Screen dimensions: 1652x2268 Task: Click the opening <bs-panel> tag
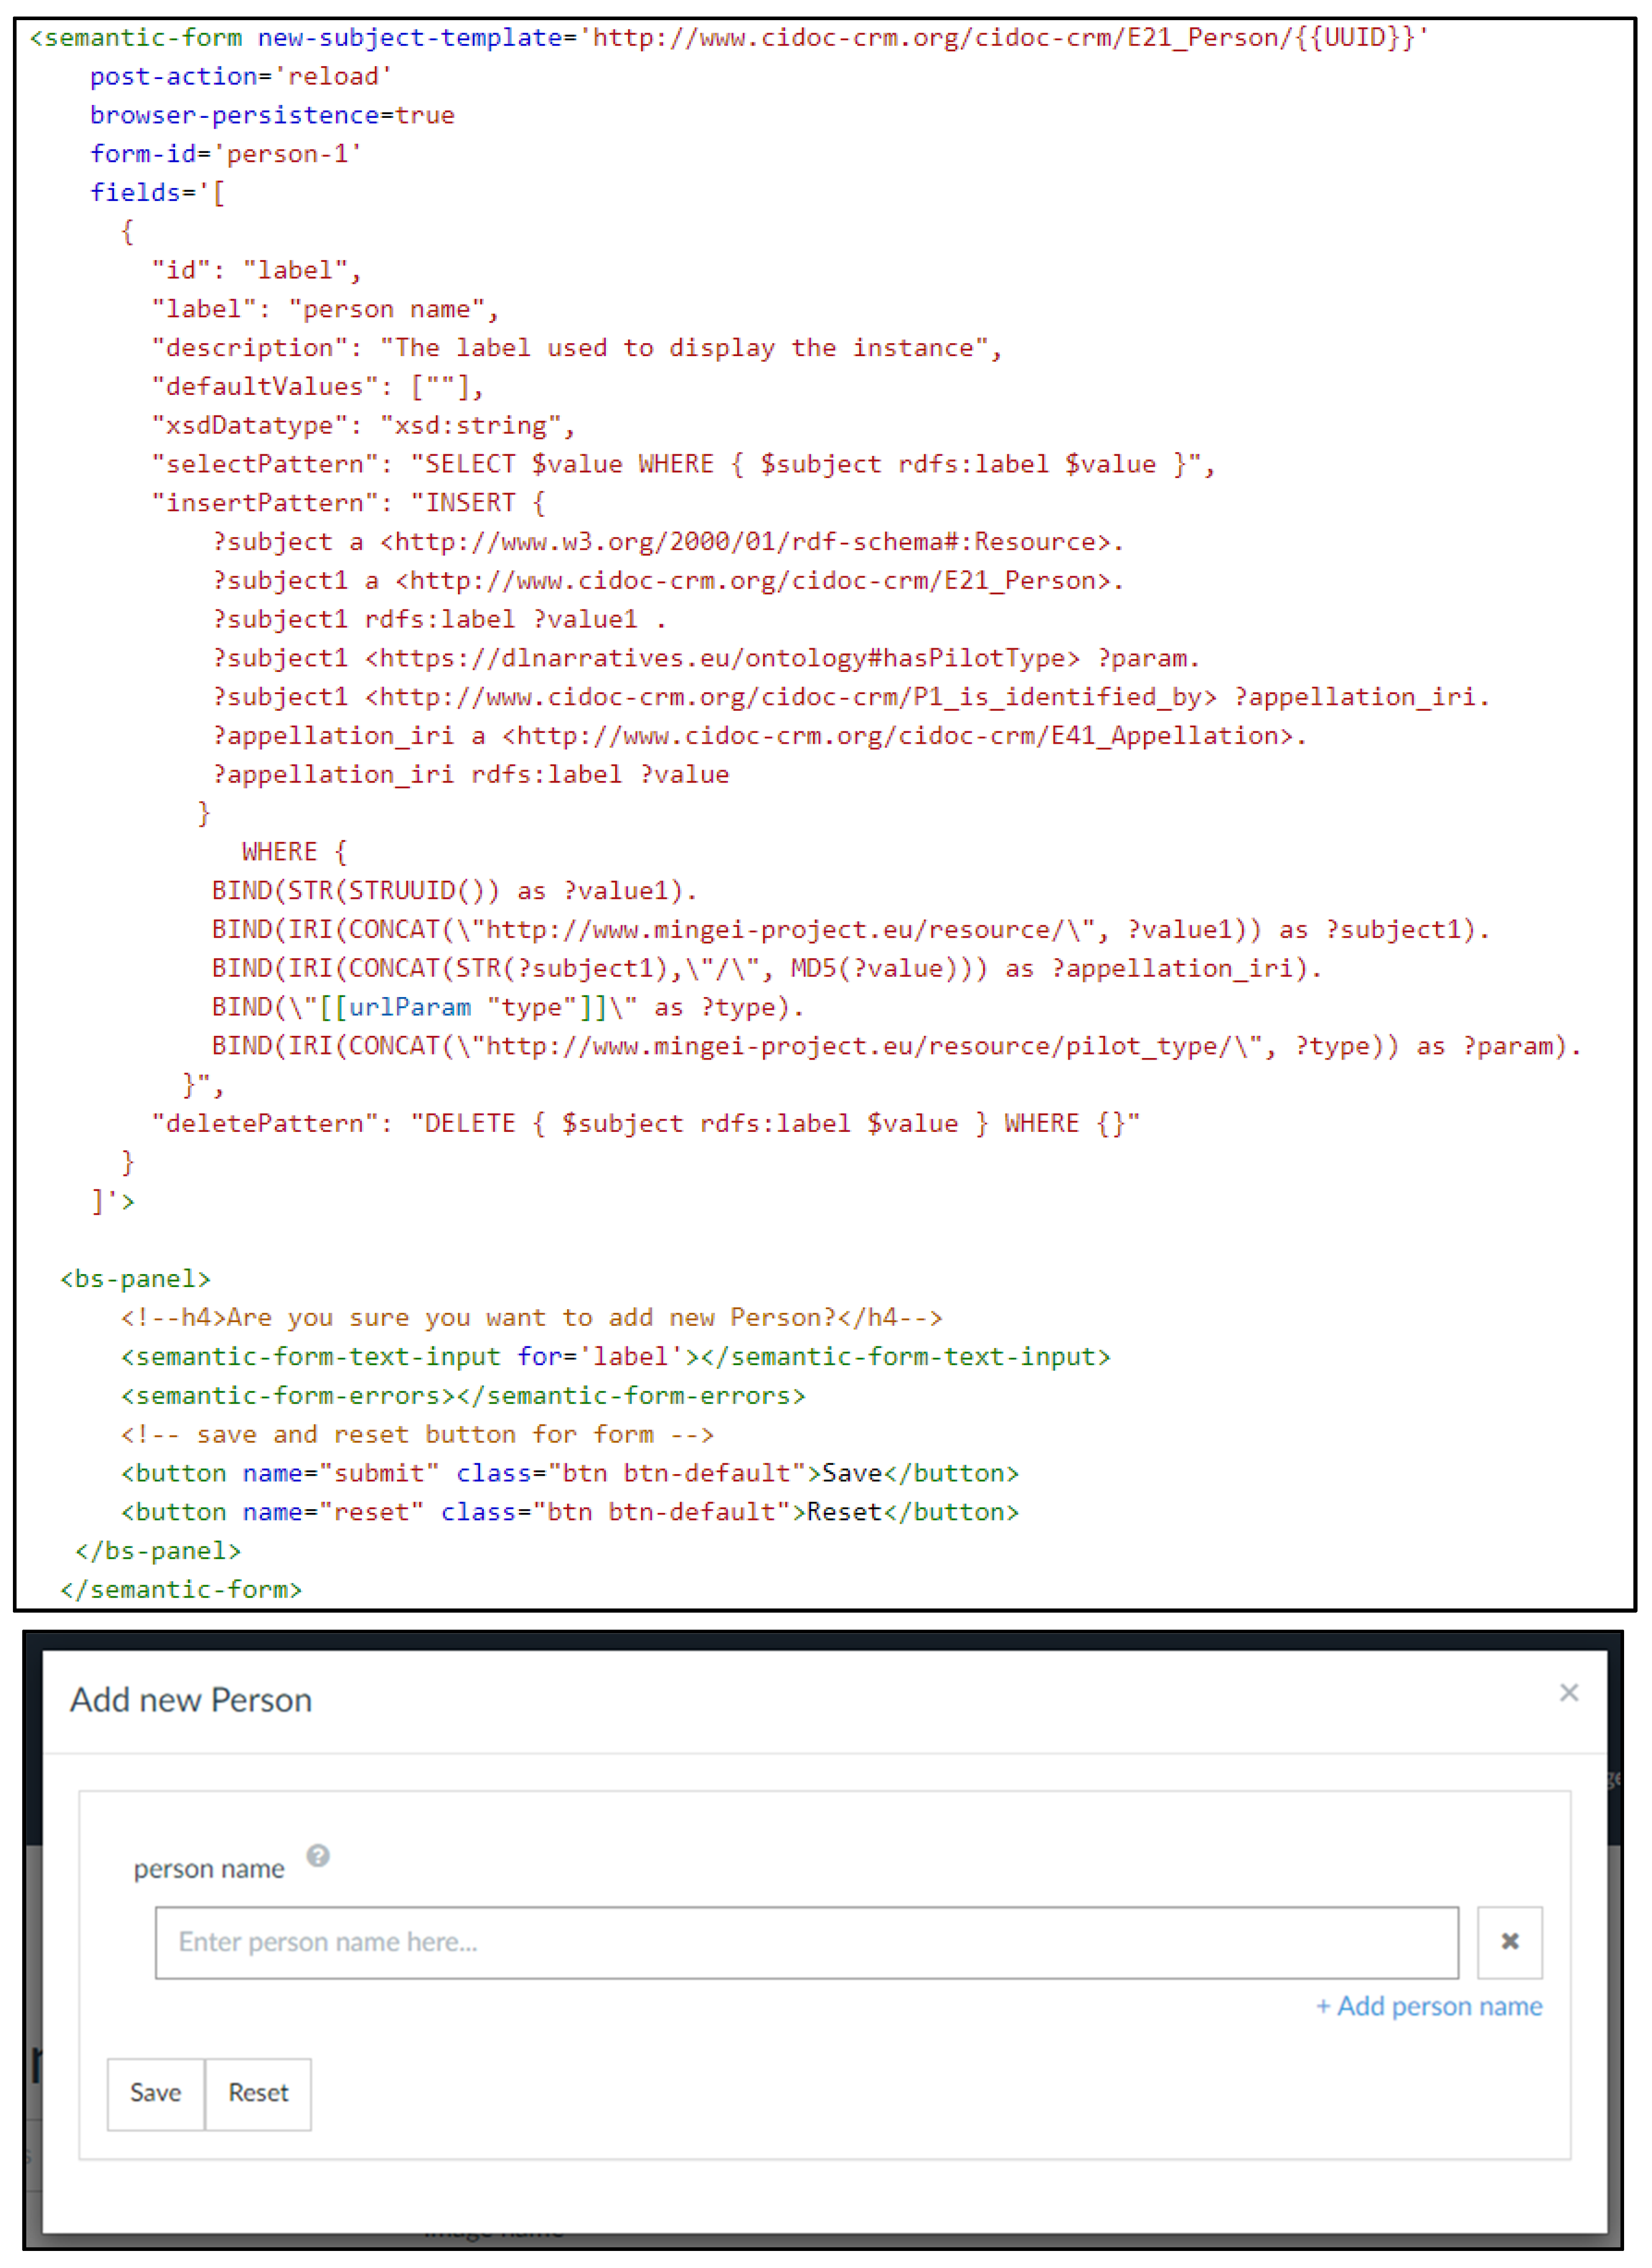(135, 1279)
